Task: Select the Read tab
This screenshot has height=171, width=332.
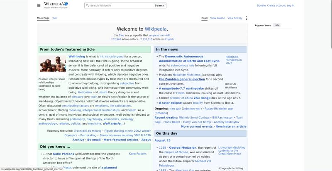Action: [x=204, y=18]
